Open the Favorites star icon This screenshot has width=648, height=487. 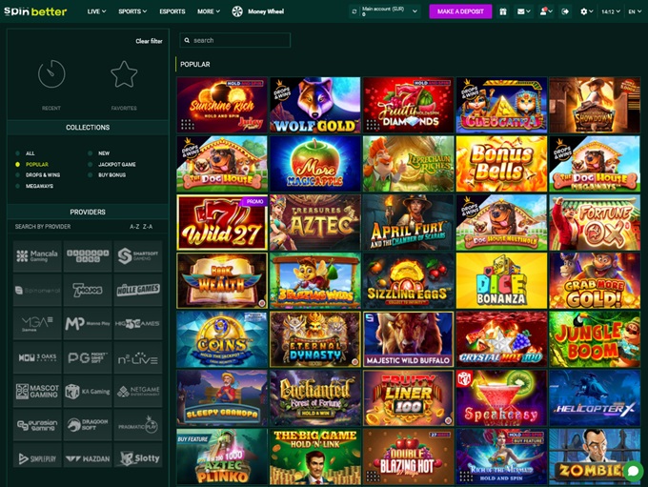coord(124,74)
